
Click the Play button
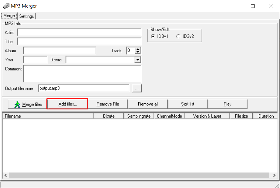coord(227,104)
